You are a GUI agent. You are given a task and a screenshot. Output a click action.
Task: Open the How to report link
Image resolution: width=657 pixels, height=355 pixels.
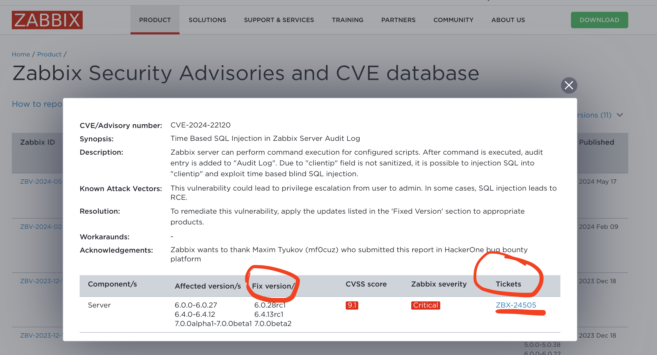[x=37, y=104]
